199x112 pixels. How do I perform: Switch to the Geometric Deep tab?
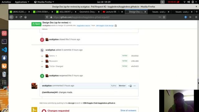coord(88,12)
